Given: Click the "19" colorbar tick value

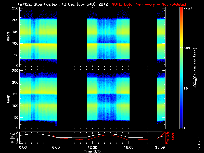Looking at the screenshot, I should click(x=186, y=88).
